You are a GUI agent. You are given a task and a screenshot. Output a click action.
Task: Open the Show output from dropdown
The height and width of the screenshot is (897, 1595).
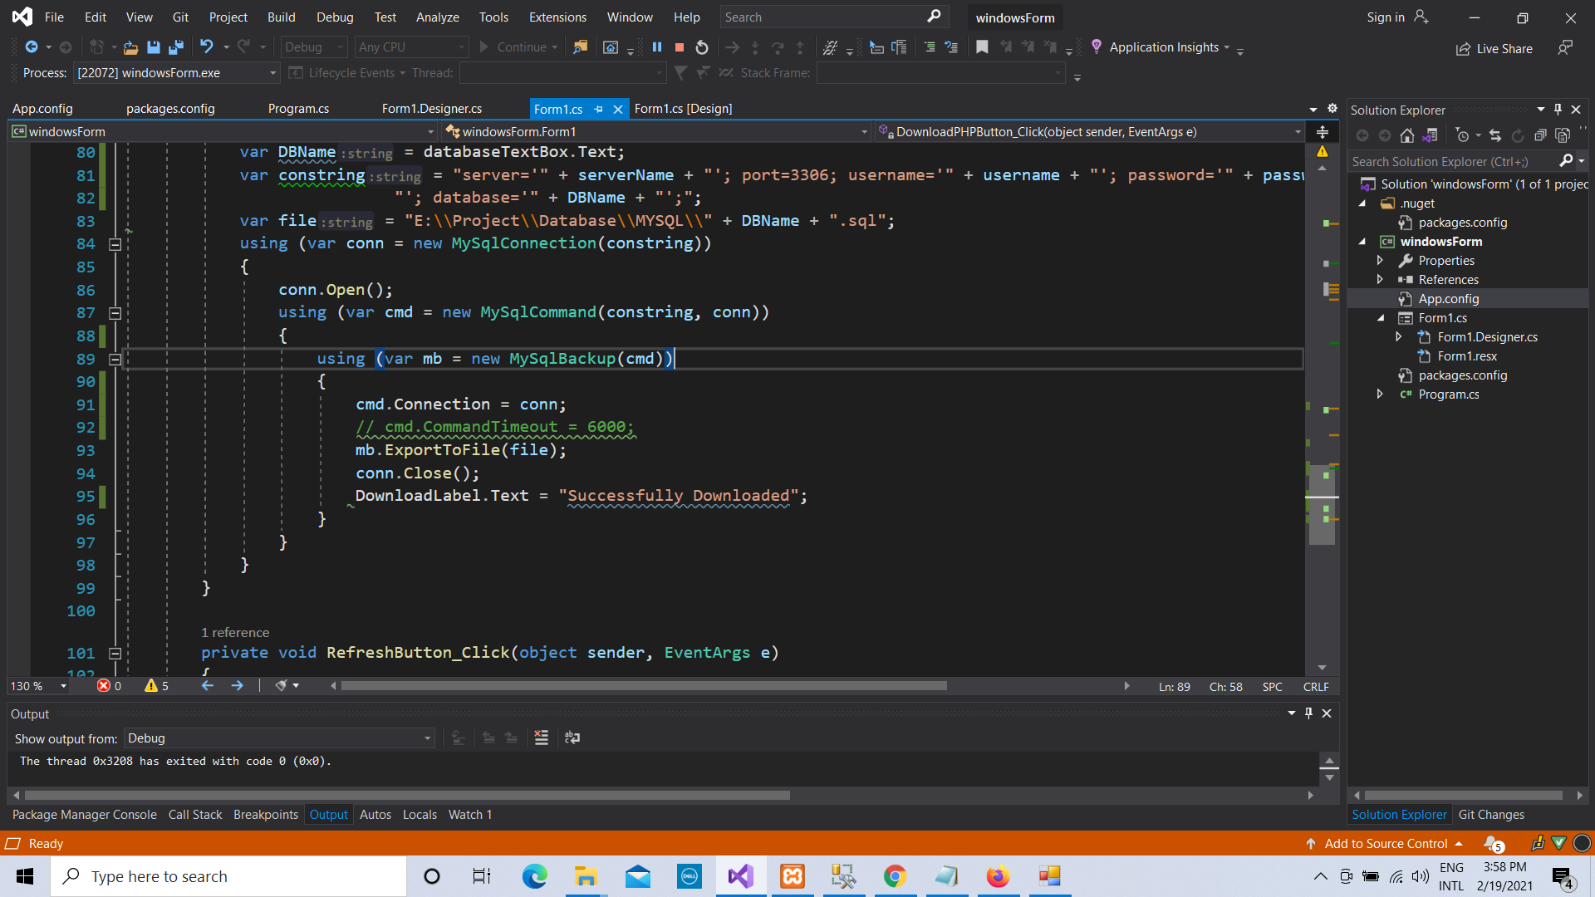pos(279,738)
